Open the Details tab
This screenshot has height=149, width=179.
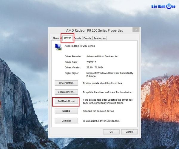[78, 38]
